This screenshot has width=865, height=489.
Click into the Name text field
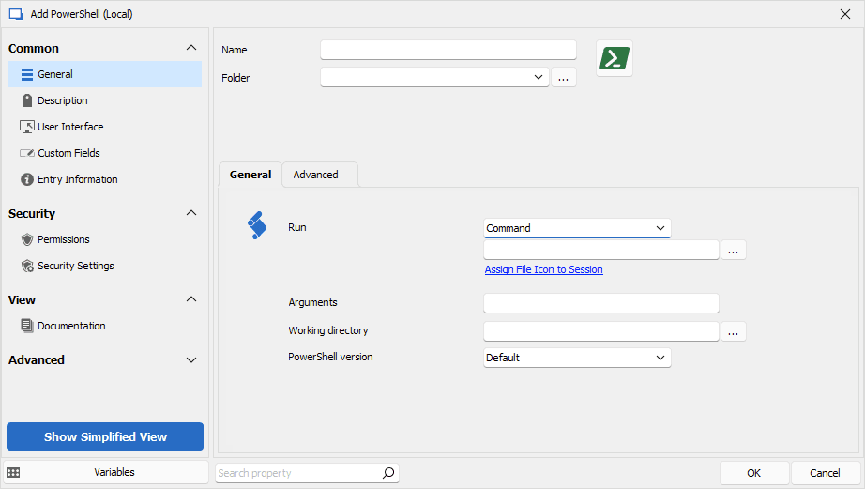pyautogui.click(x=448, y=50)
